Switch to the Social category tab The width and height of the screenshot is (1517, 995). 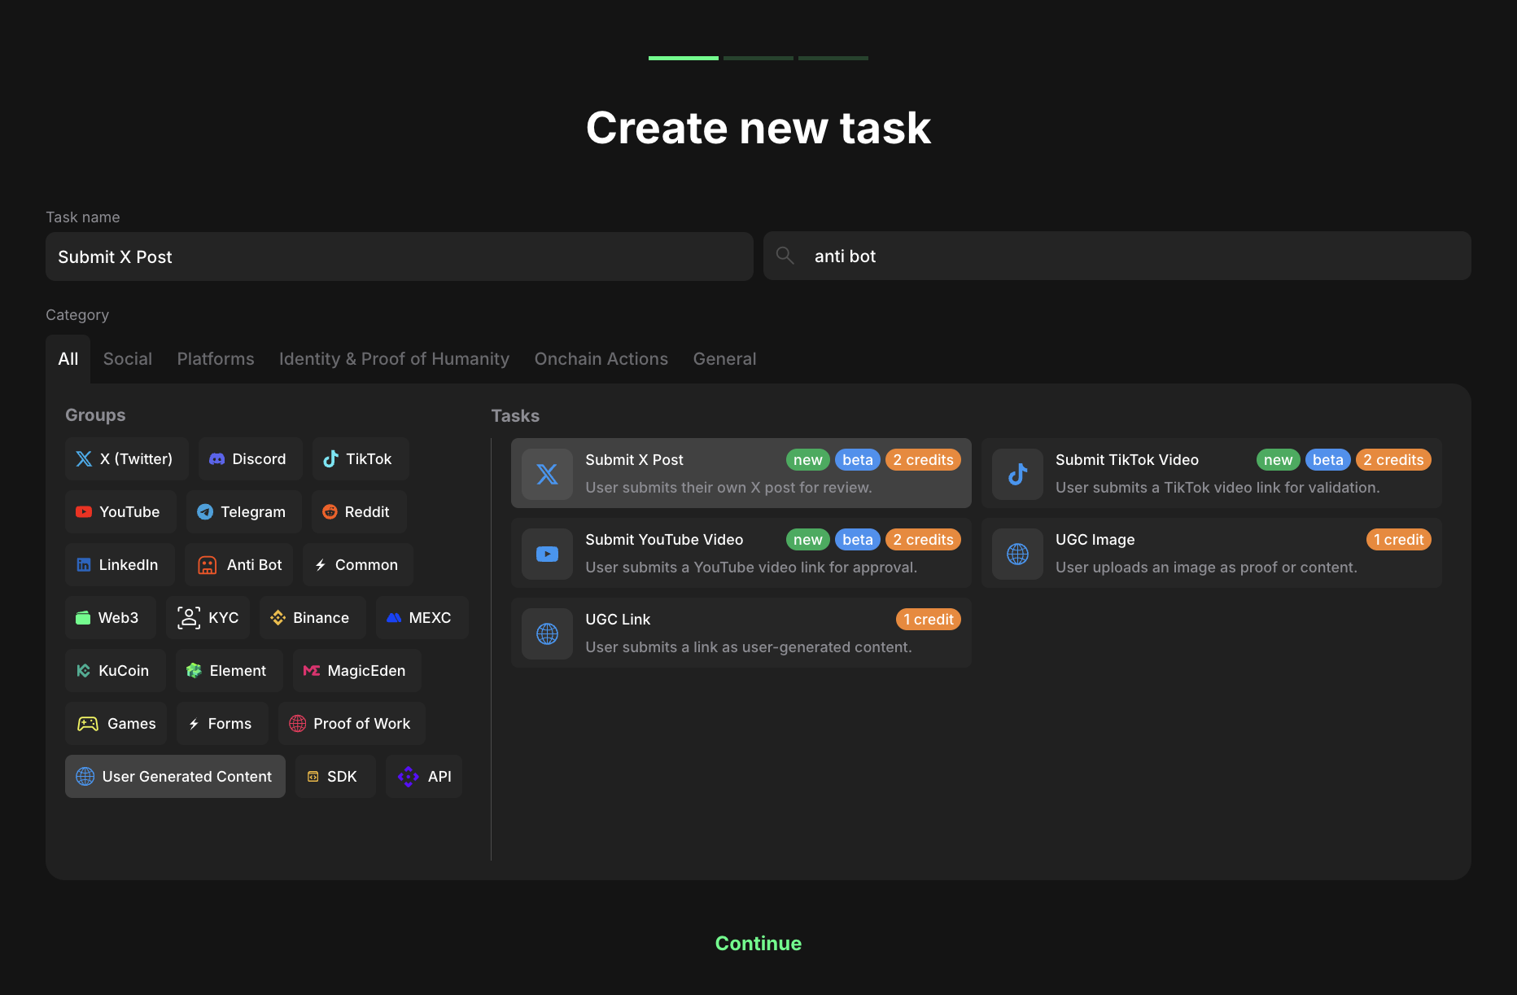128,359
